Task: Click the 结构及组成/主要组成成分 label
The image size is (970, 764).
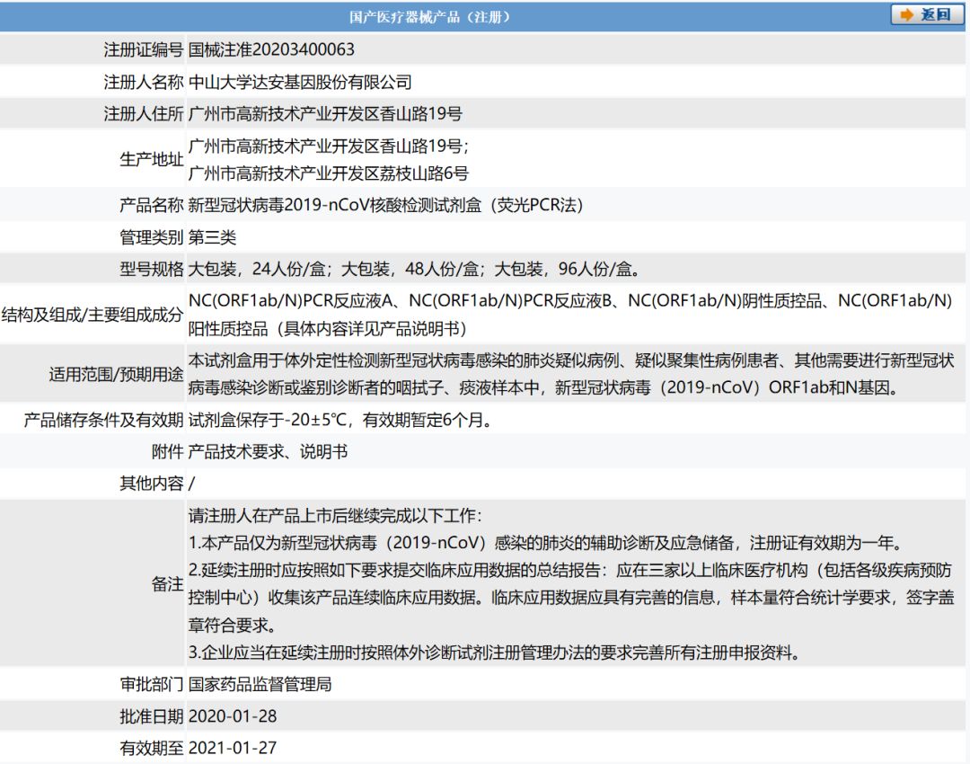Action: coord(93,315)
